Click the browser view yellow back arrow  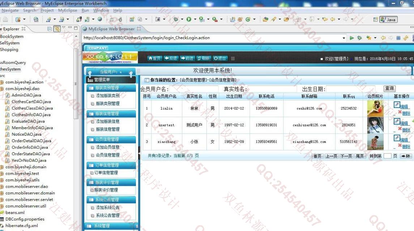click(383, 38)
